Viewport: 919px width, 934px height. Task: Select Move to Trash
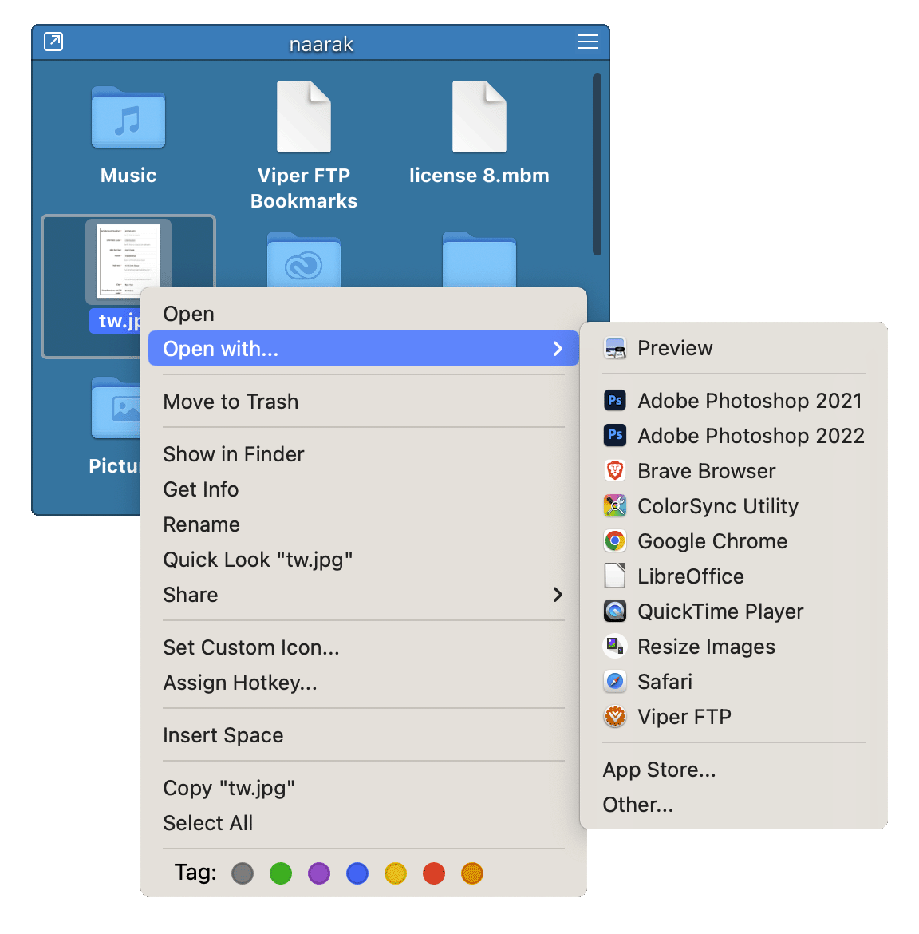tap(364, 402)
